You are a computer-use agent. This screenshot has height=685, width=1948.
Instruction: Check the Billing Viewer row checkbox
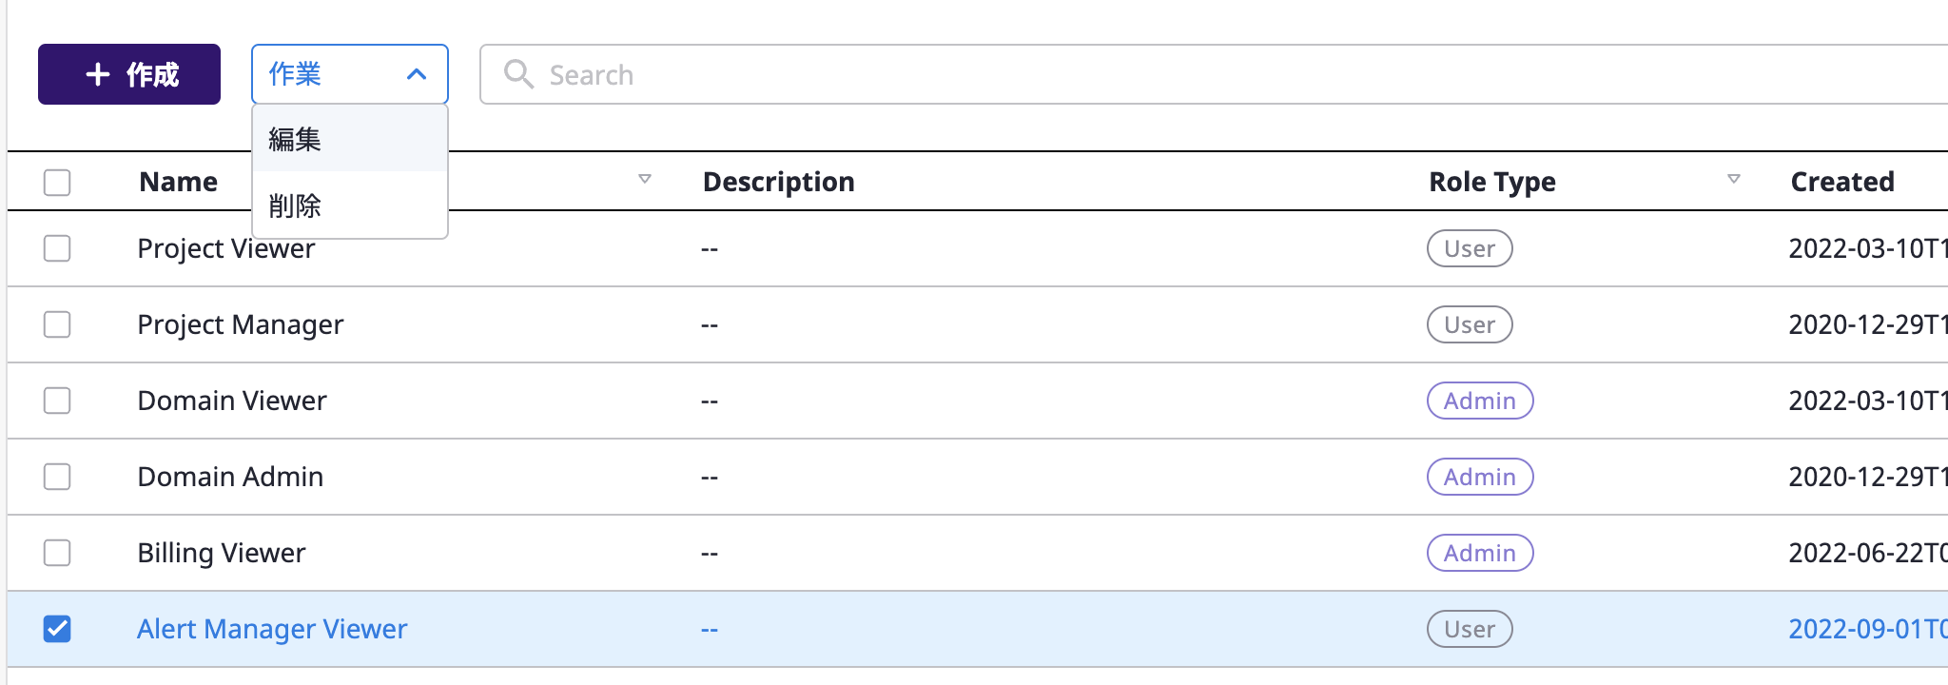click(57, 553)
